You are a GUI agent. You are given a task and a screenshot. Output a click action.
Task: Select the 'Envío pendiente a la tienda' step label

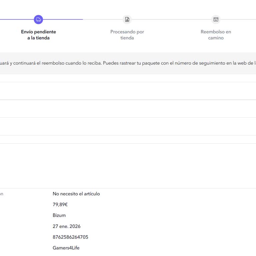click(38, 35)
